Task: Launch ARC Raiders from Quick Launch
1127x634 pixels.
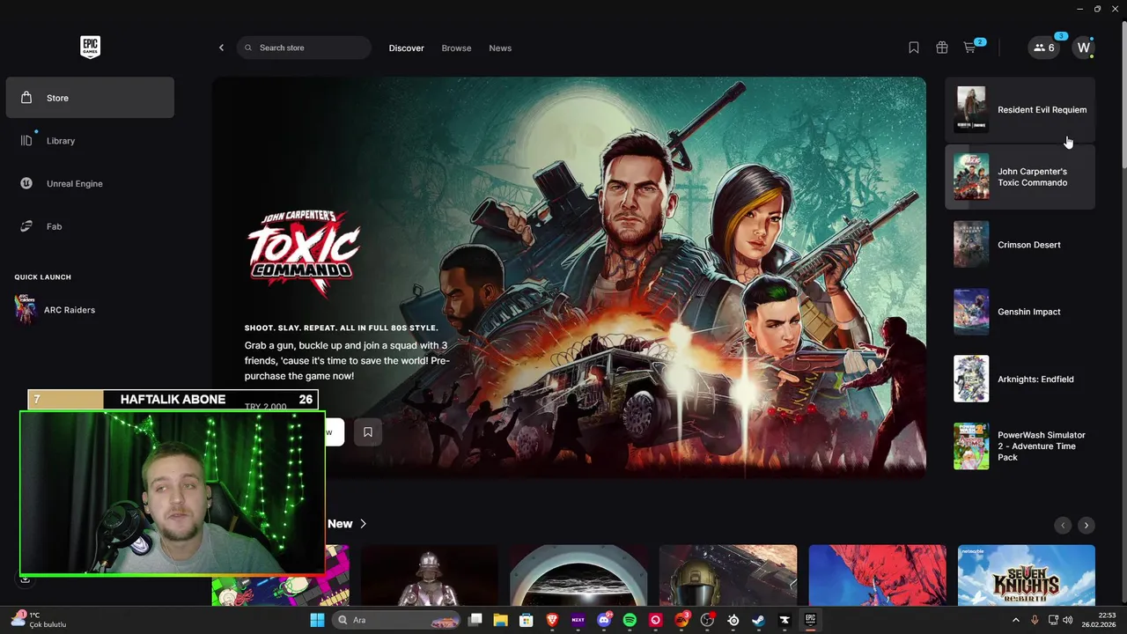Action: [x=70, y=310]
